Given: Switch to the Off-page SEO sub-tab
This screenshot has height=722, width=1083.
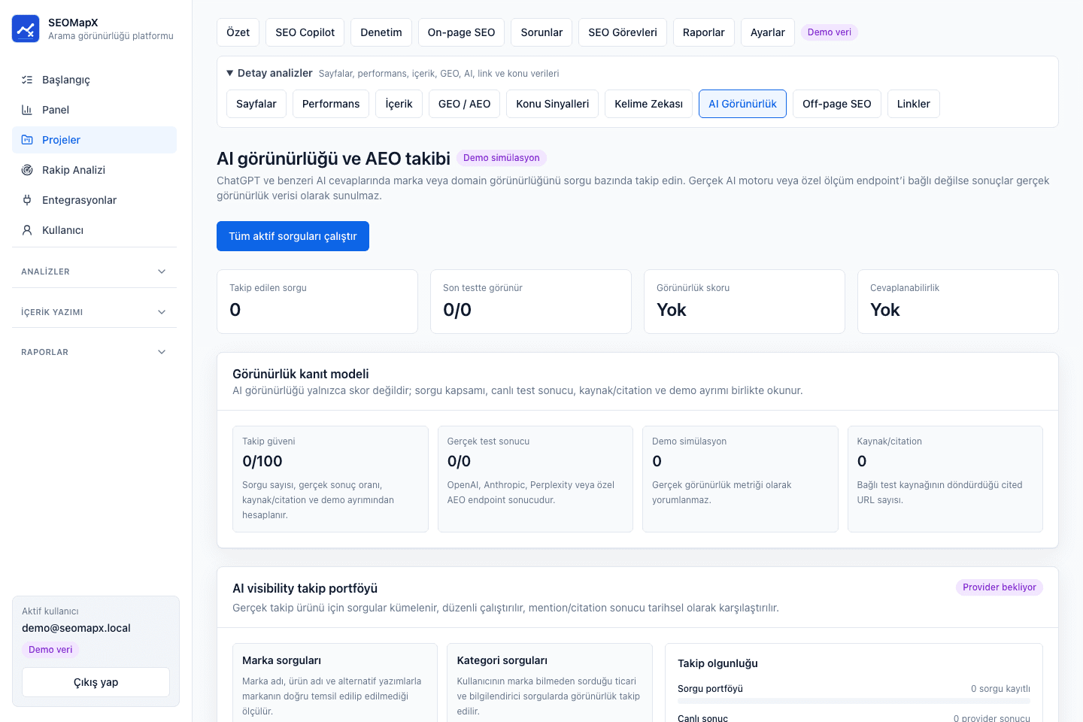Looking at the screenshot, I should click(x=837, y=104).
